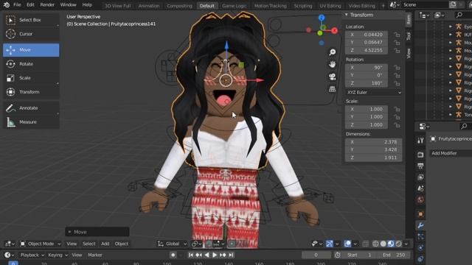
Task: Click the Location X value field
Action: click(367, 35)
